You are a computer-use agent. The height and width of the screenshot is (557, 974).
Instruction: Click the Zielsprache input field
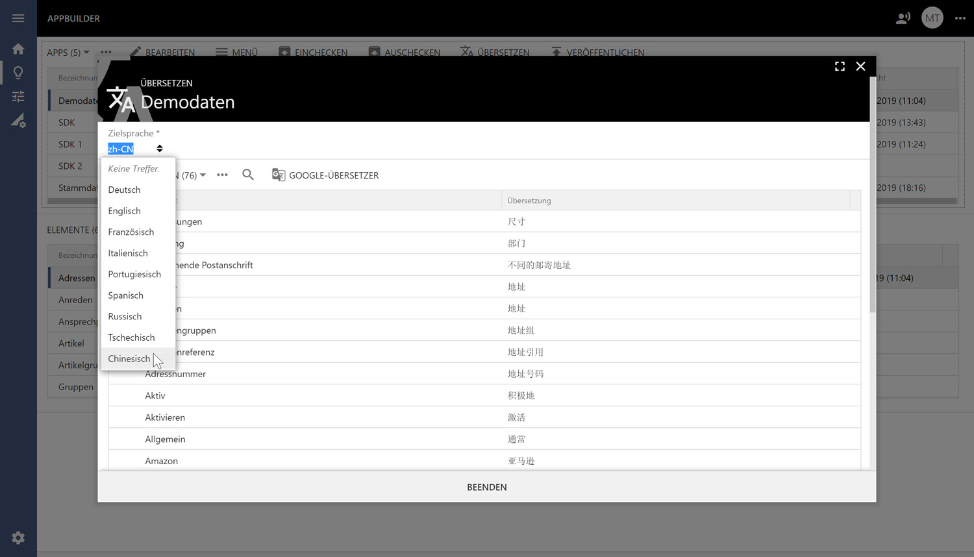pos(130,149)
